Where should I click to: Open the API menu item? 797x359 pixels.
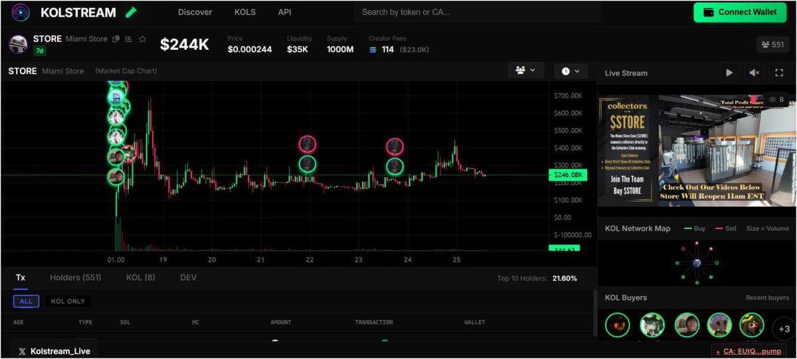point(284,12)
